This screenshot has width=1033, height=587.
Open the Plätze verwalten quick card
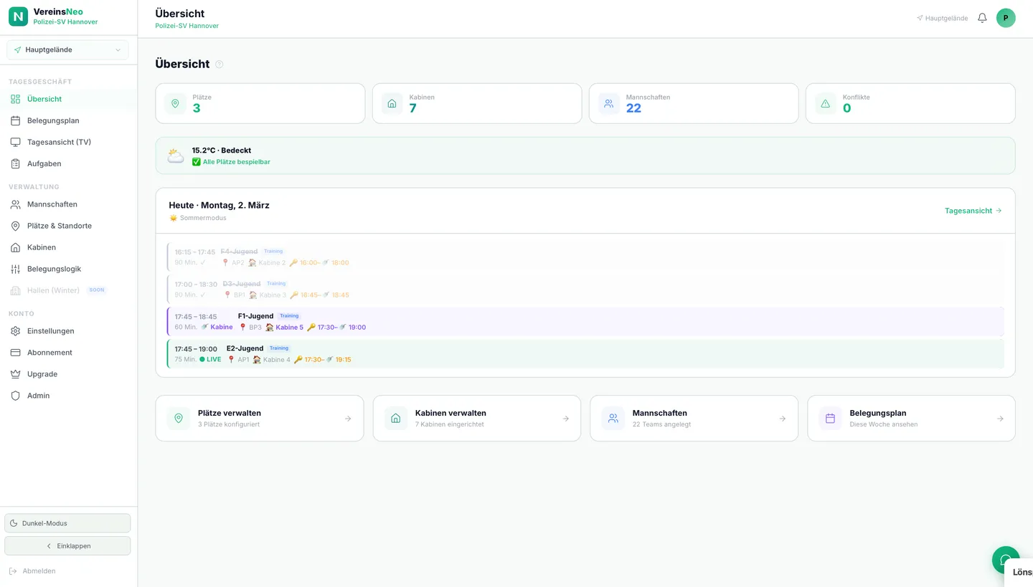pyautogui.click(x=260, y=419)
